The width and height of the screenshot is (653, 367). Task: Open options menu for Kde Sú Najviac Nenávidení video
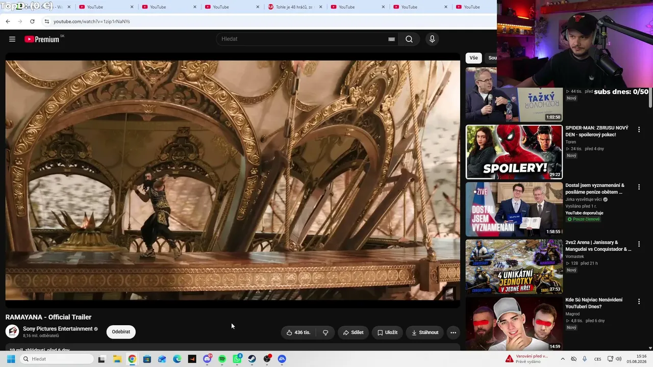tap(639, 302)
